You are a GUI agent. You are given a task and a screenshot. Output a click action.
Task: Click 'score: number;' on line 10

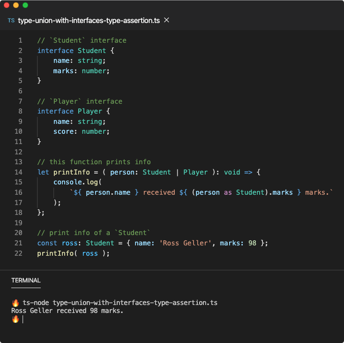pos(82,131)
